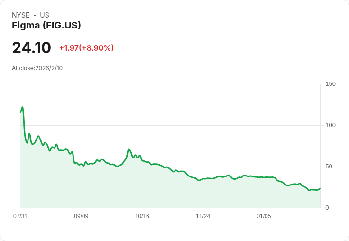Select the 09/09 date on x-axis

81,216
